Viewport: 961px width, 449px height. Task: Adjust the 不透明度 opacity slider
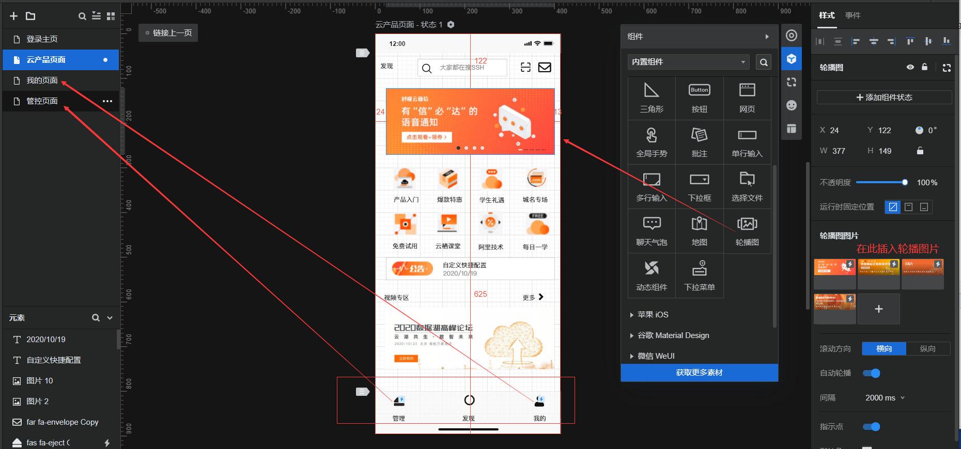click(881, 182)
